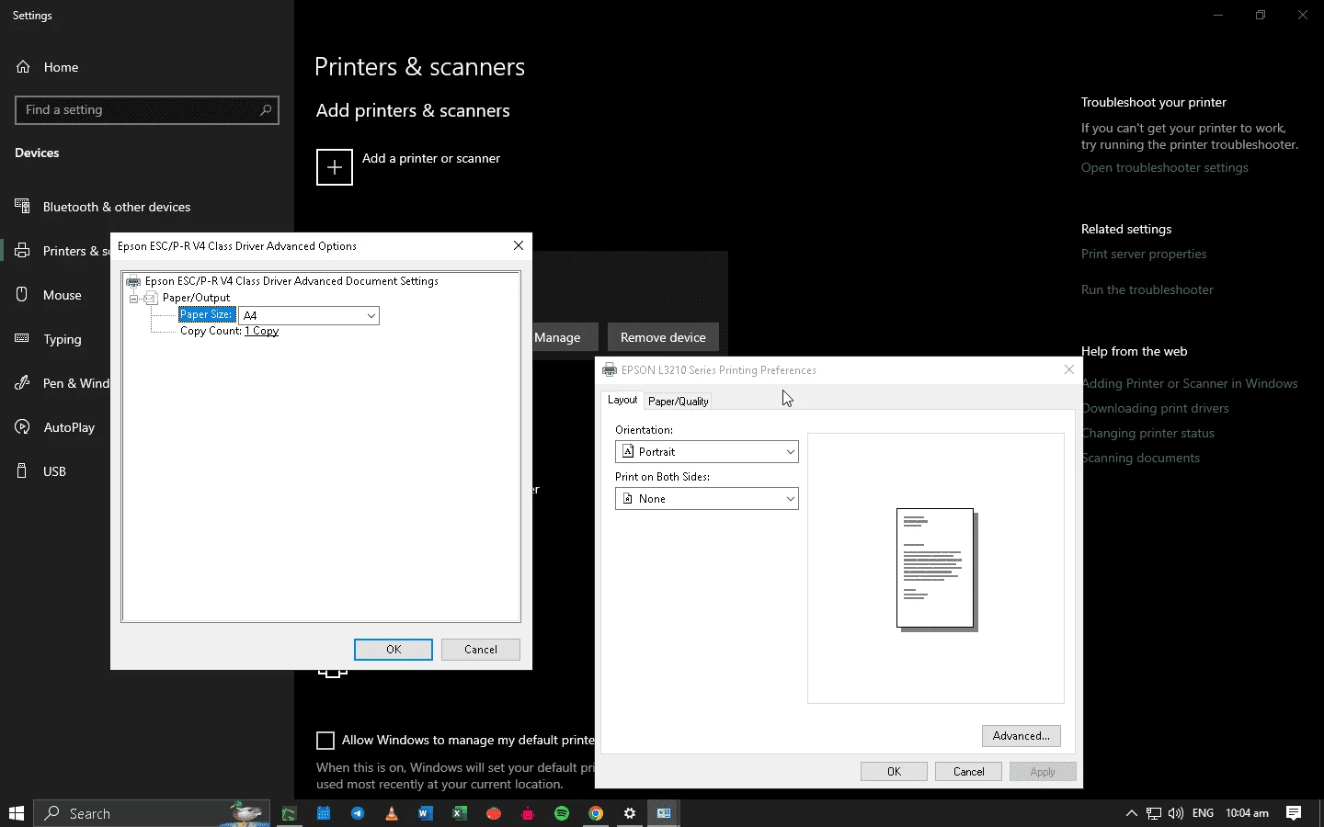Open Google Chrome from the taskbar

pos(596,813)
